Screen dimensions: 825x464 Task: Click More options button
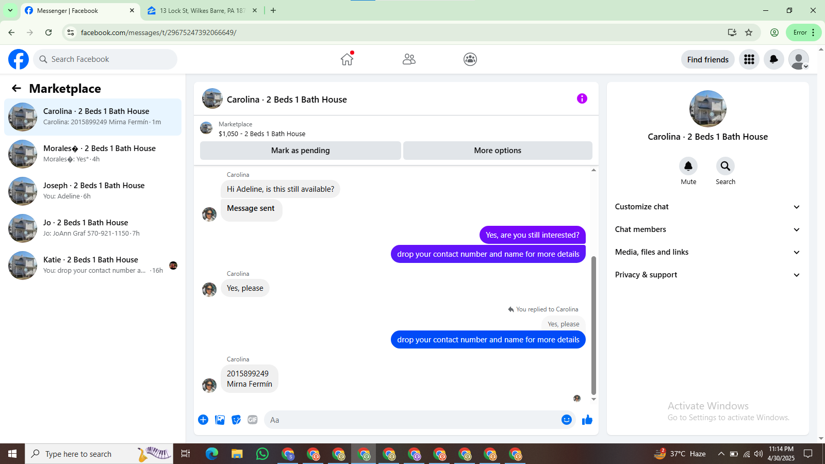tap(498, 151)
